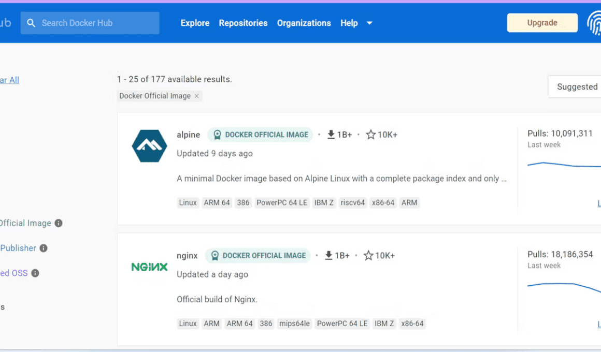
Task: Select the Publisher filter label
Action: tap(18, 248)
